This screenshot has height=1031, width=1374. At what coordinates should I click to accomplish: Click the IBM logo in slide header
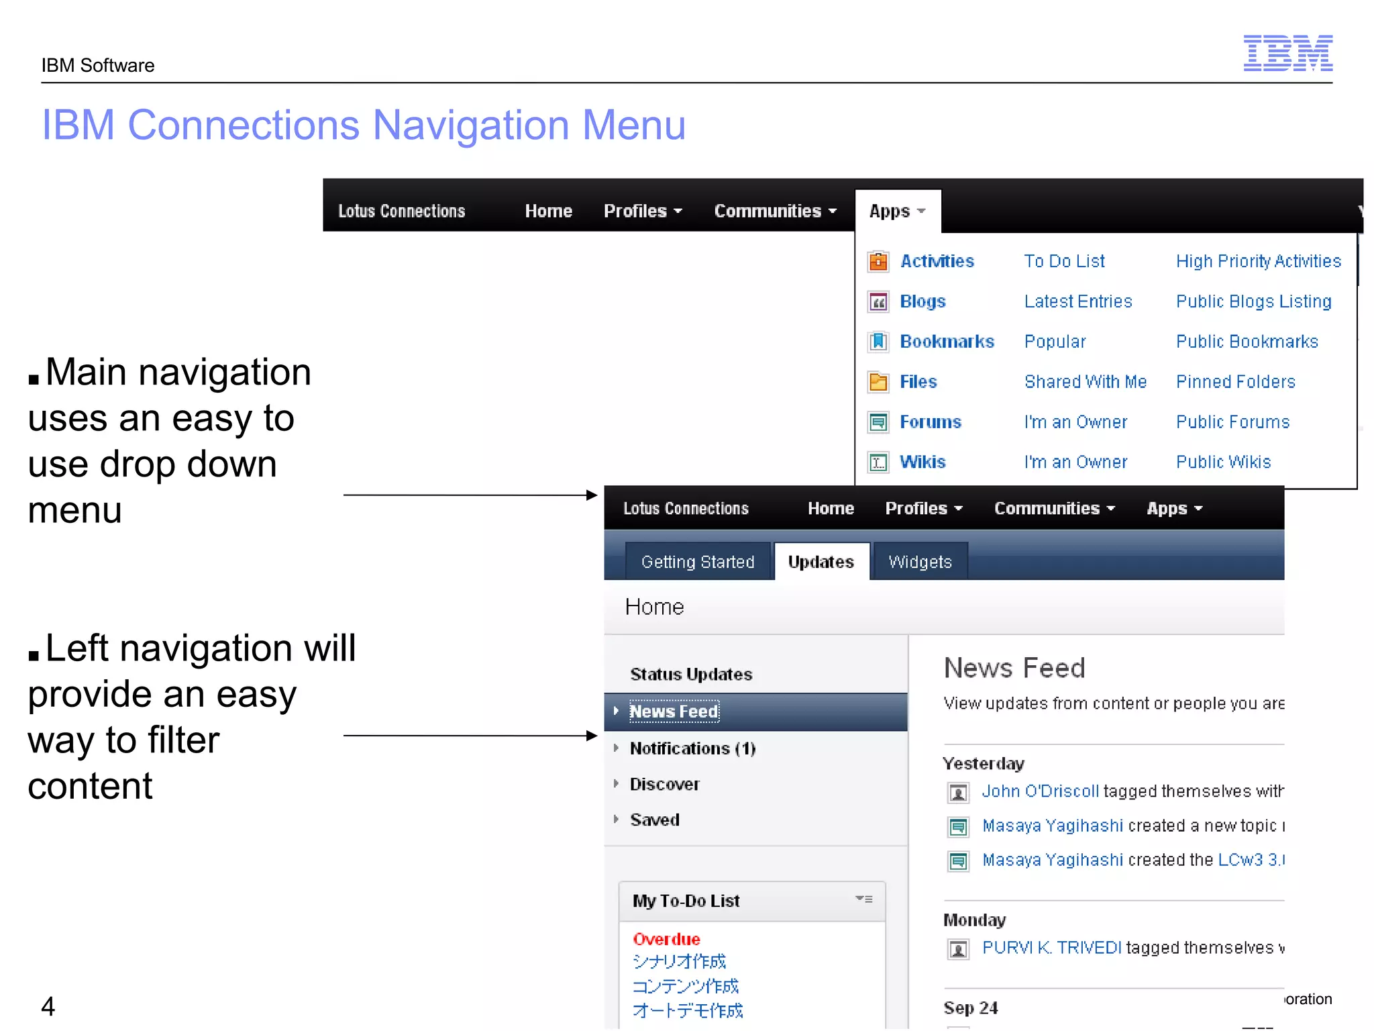(1288, 53)
